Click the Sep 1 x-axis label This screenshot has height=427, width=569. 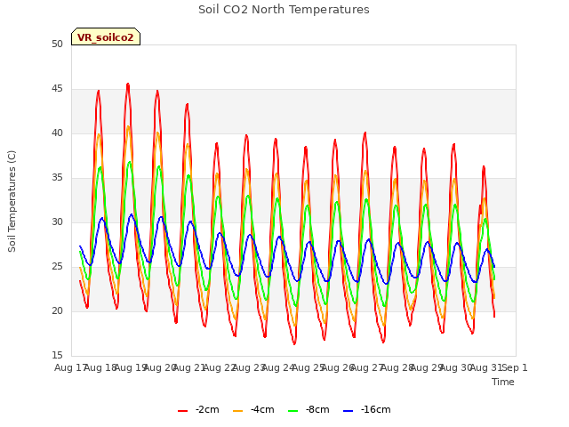(x=515, y=367)
